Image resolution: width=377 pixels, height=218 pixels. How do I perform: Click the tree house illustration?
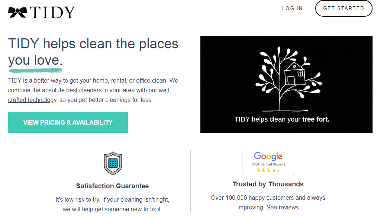click(x=288, y=80)
